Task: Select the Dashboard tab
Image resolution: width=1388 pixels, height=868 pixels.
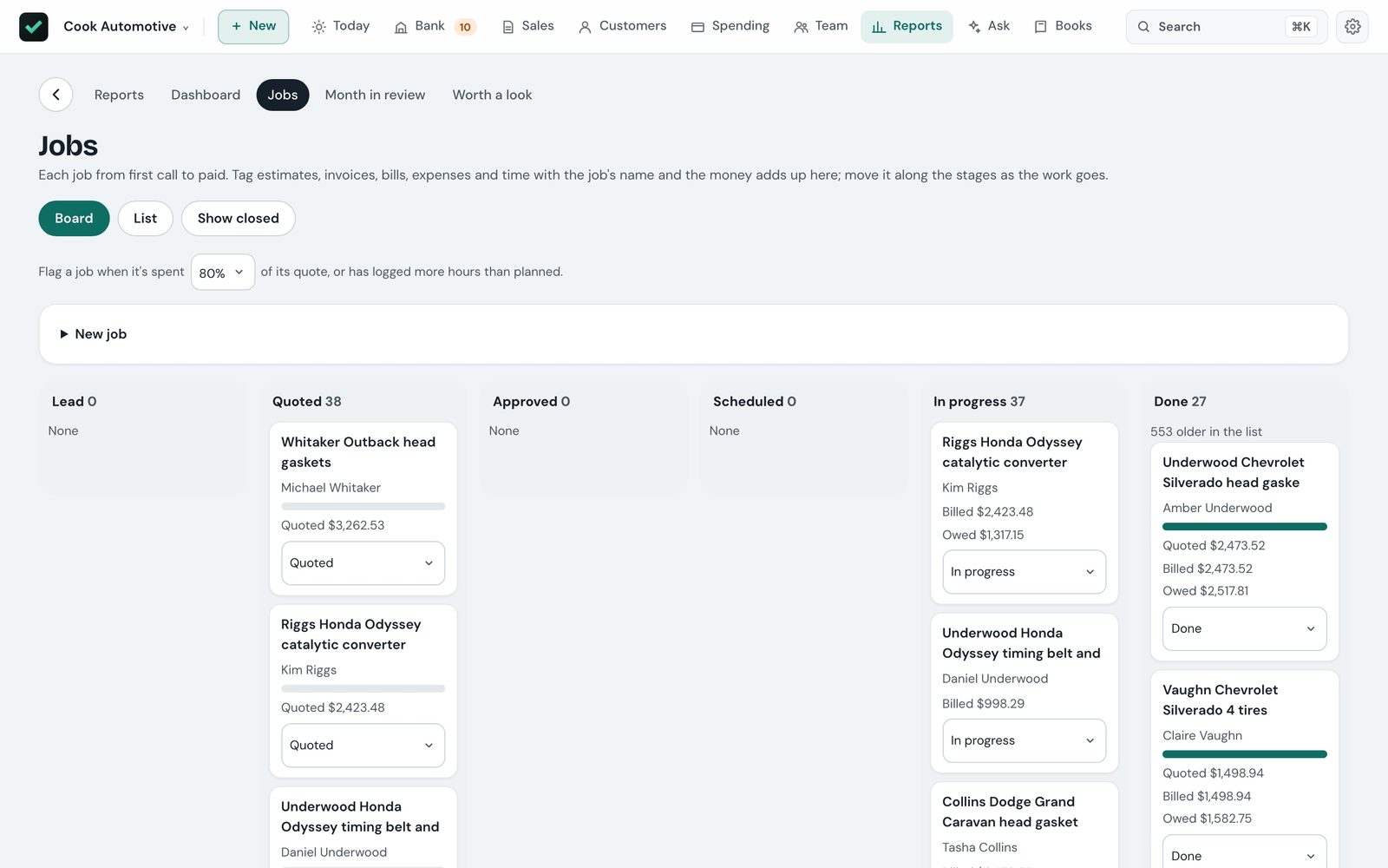Action: point(206,95)
